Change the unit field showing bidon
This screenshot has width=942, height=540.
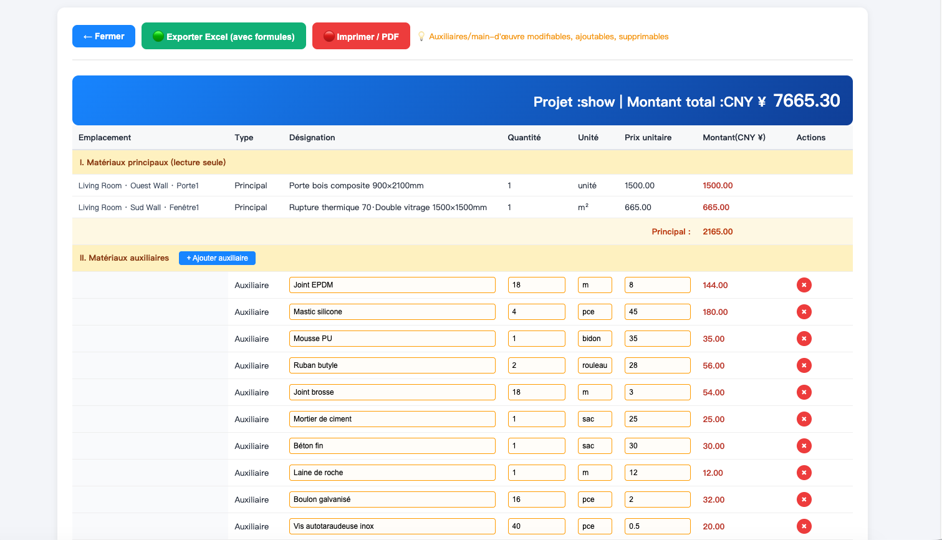pyautogui.click(x=595, y=339)
